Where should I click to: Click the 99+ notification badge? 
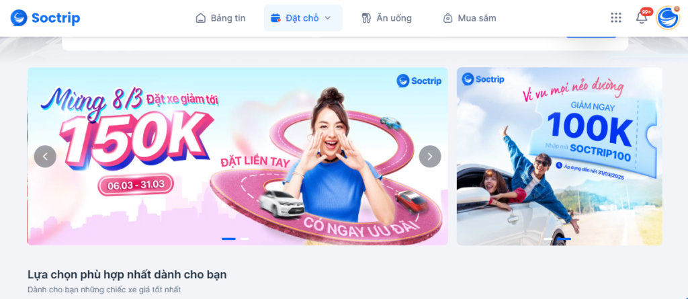pyautogui.click(x=646, y=11)
